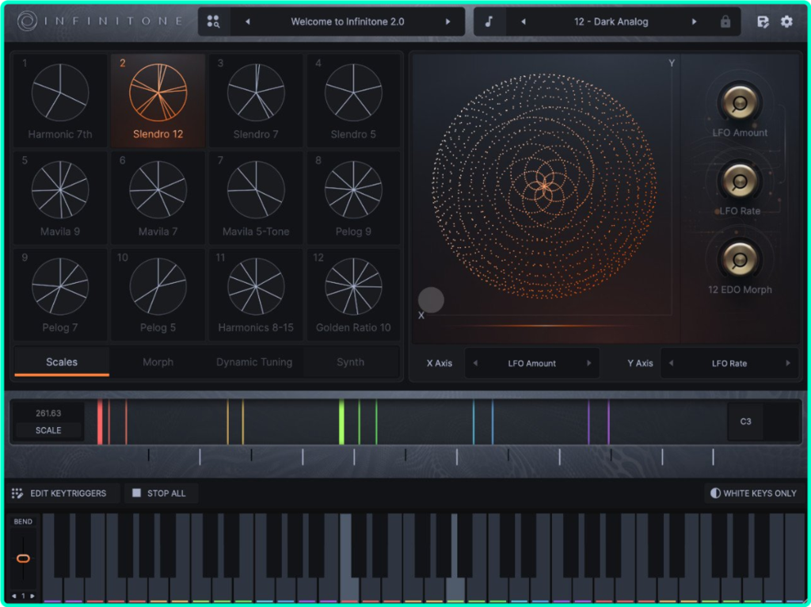811x607 pixels.
Task: Click the 12 EDO Morph knob
Action: tap(739, 259)
